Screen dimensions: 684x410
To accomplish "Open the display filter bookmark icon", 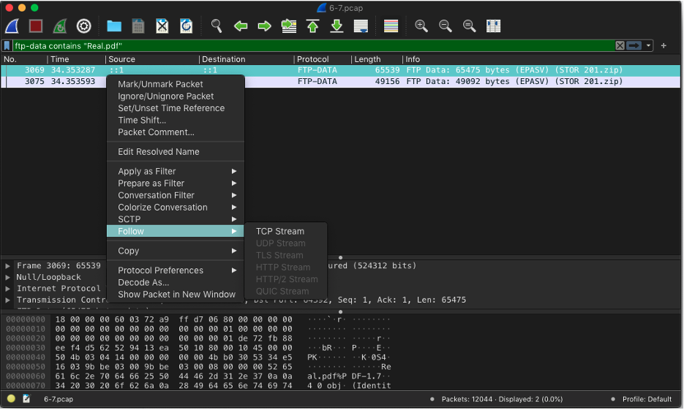I will (7, 46).
